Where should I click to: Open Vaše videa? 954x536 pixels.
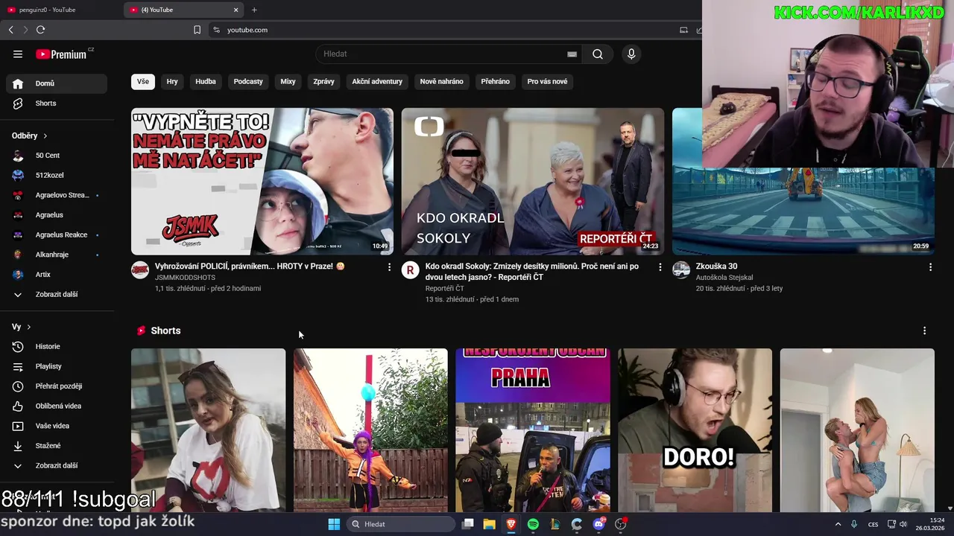(x=57, y=426)
